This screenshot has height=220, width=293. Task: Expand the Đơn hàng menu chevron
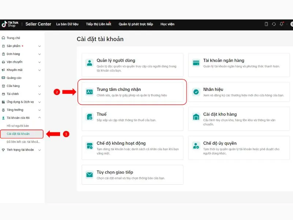pos(40,54)
